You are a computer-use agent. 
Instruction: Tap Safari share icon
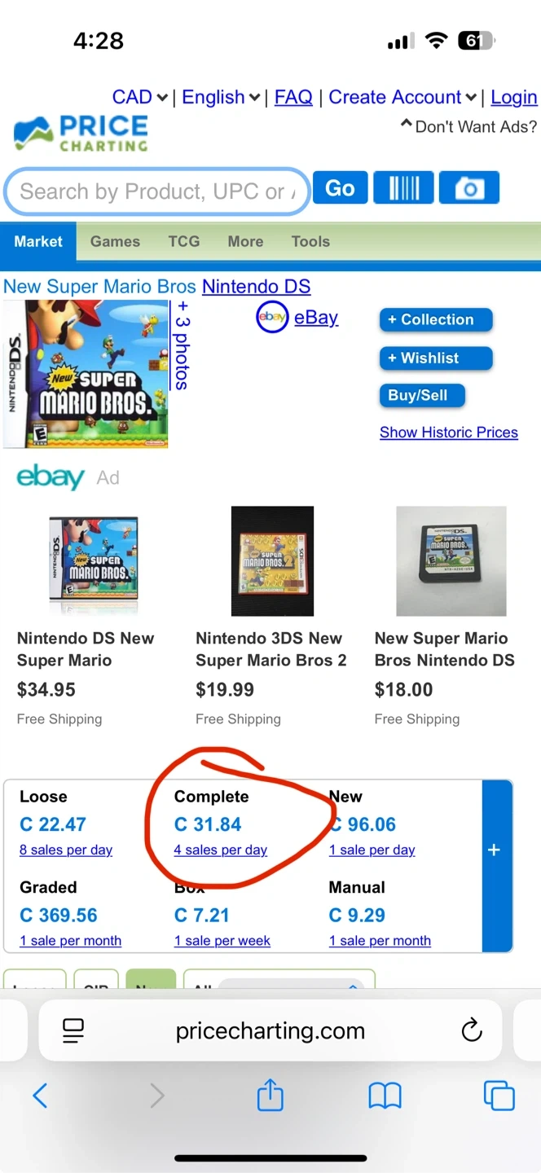tap(270, 1096)
